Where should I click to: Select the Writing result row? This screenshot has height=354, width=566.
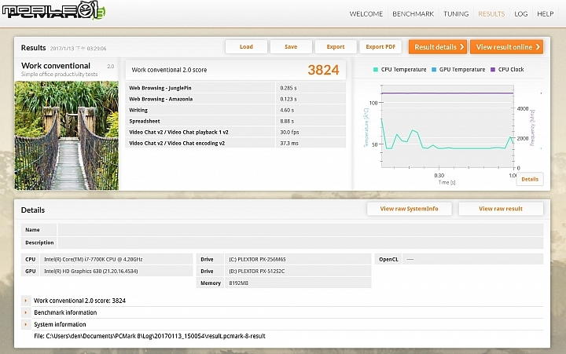point(235,110)
